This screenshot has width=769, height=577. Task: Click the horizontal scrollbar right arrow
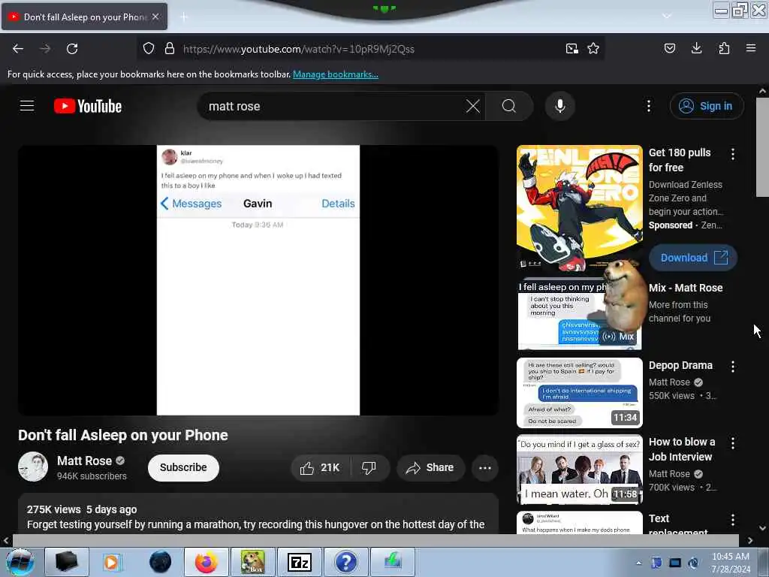point(750,541)
